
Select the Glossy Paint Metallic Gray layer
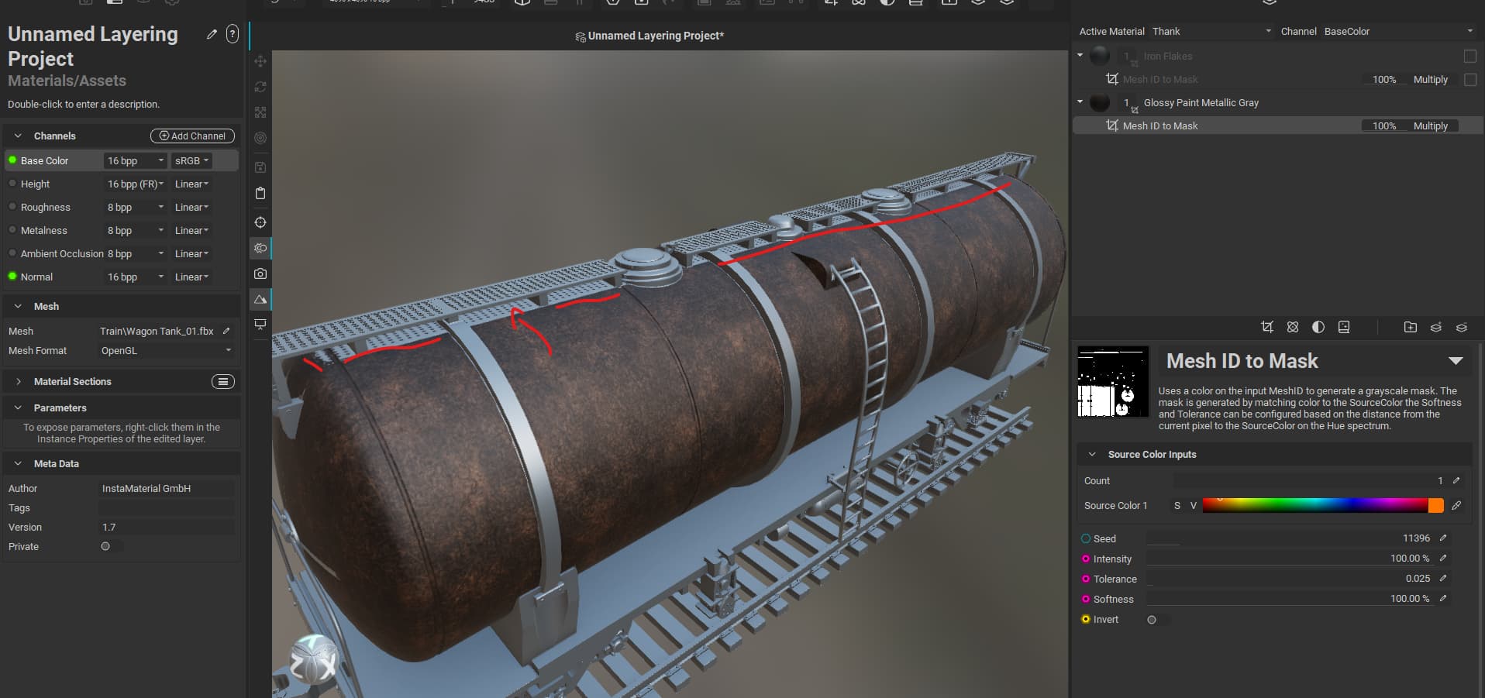1201,102
